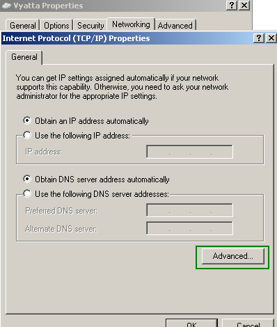Switch to the Advanced tab of Vyatta Properties

pyautogui.click(x=175, y=25)
